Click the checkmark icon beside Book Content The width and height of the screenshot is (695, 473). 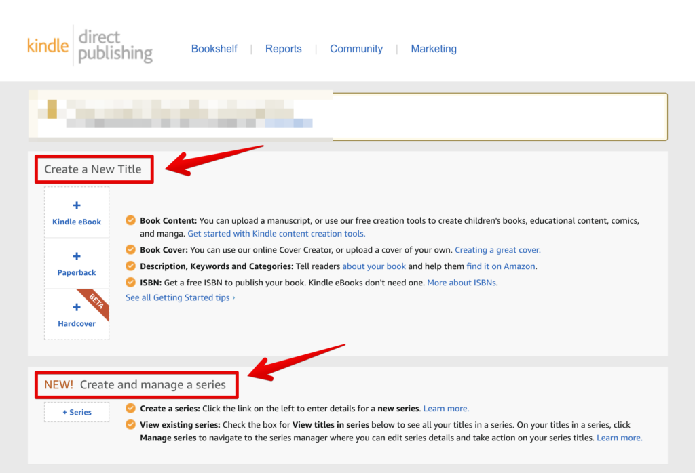(x=130, y=220)
